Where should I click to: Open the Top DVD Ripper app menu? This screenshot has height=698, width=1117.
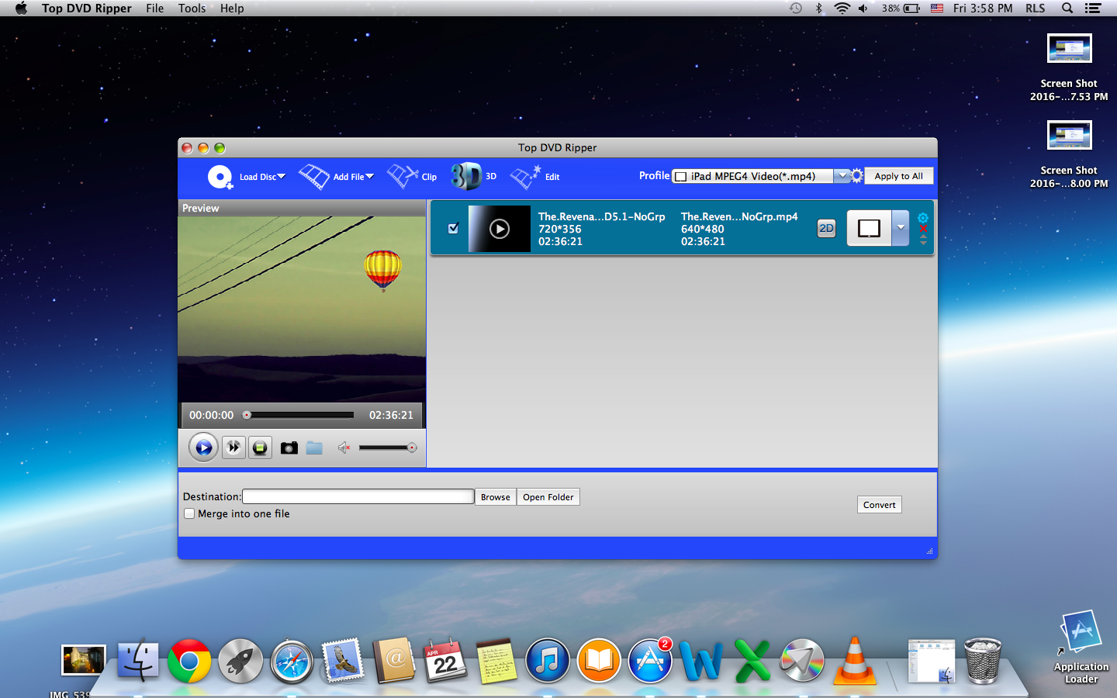coord(87,9)
